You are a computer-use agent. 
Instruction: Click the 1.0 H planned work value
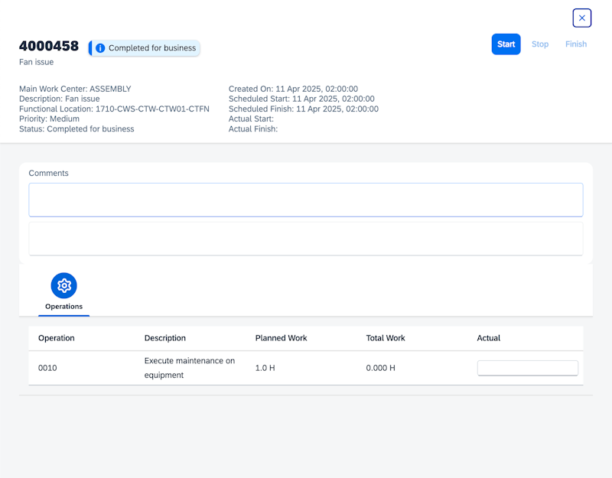[265, 368]
